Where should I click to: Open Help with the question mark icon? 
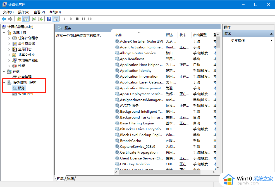point(49,19)
